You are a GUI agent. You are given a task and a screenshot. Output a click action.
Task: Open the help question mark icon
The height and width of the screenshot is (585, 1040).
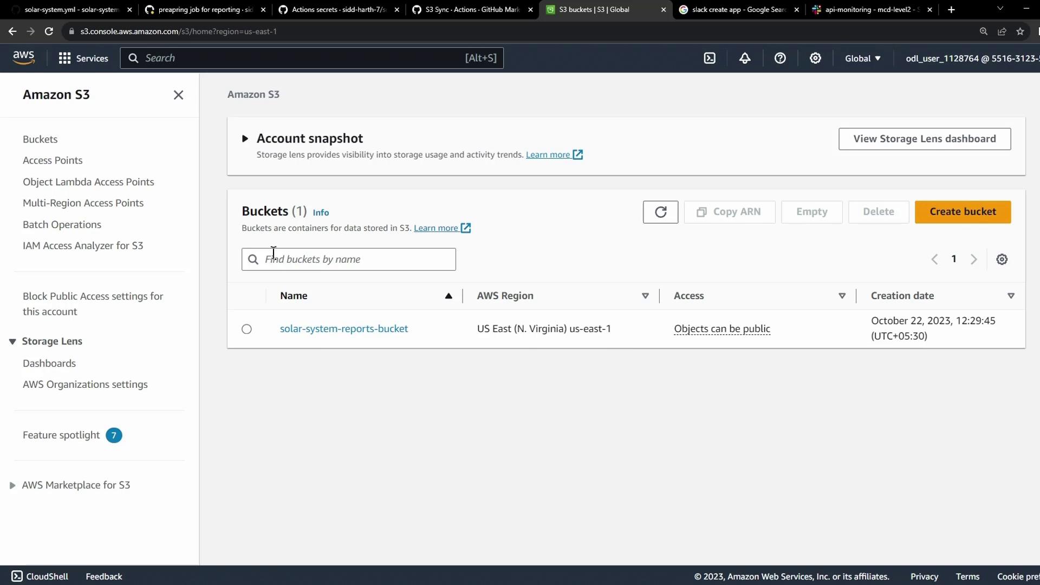(780, 58)
